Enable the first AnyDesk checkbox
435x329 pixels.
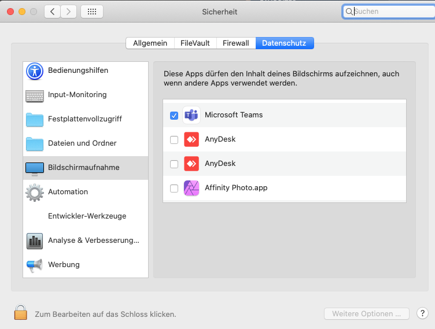pos(174,139)
